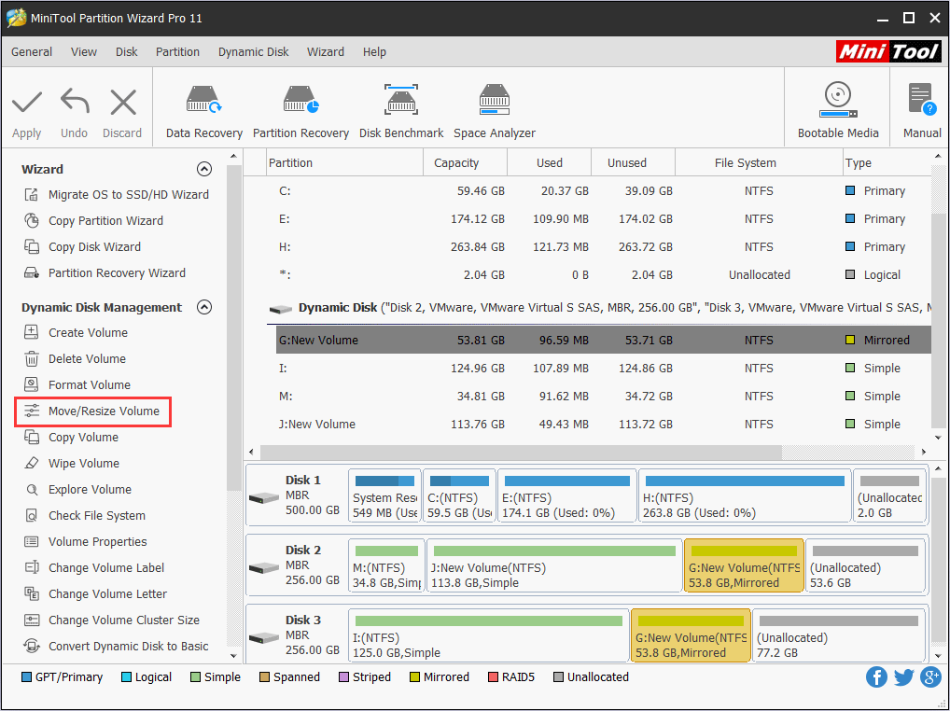The height and width of the screenshot is (711, 950).
Task: Choose Delete Volume action
Action: pos(75,358)
